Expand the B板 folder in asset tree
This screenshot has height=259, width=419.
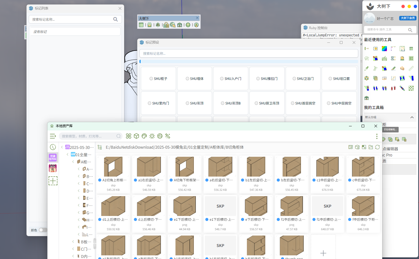[73, 242]
